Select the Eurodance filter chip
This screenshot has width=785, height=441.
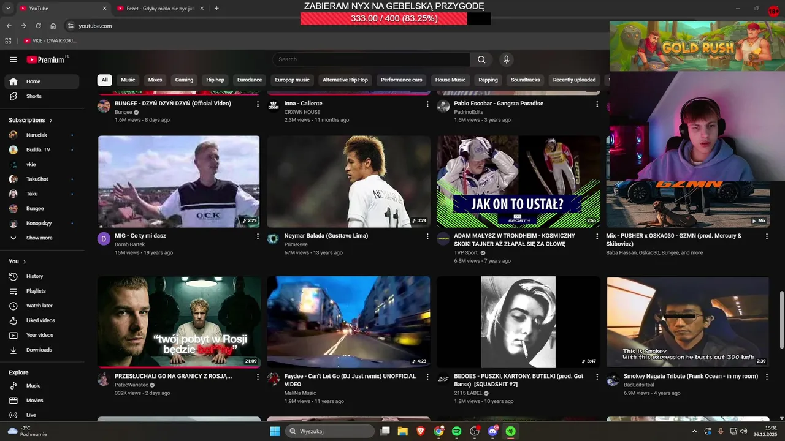click(x=250, y=80)
